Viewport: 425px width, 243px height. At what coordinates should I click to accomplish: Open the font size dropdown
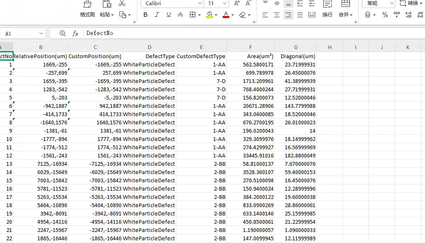225,4
